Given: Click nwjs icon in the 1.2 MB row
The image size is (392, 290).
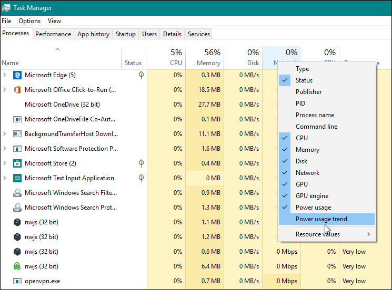Looking at the screenshot, I should [17, 237].
